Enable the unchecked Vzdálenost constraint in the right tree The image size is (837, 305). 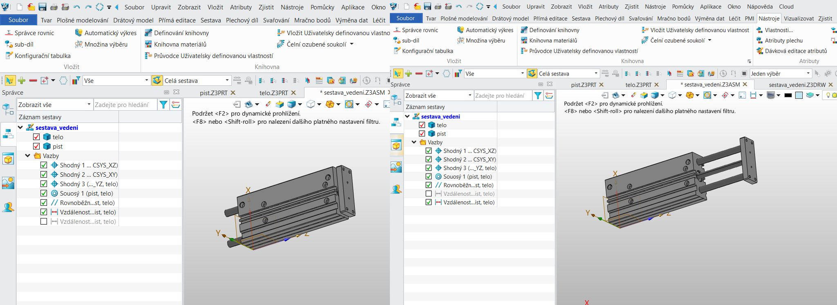coord(428,194)
